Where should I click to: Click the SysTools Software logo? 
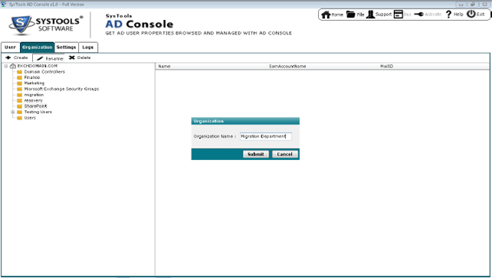point(46,25)
